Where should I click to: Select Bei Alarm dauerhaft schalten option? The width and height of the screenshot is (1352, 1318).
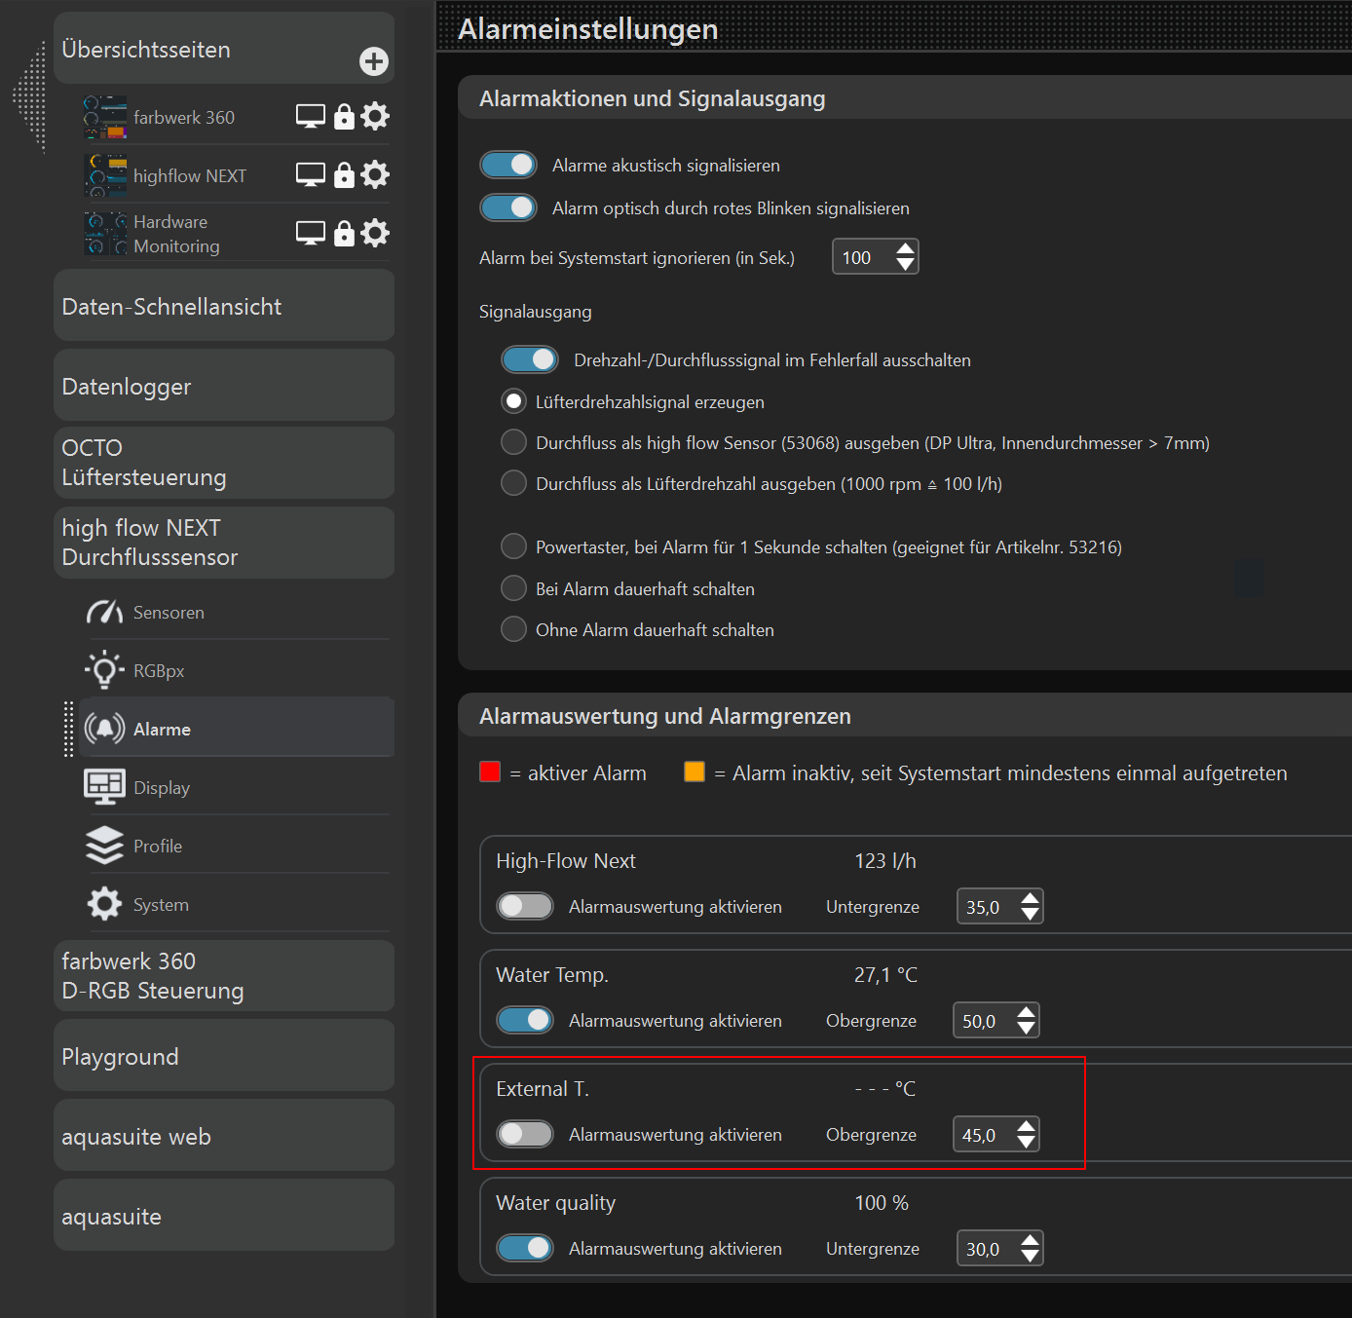point(513,588)
